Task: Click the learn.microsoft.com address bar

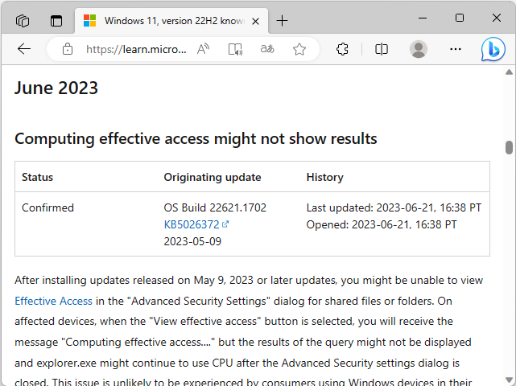Action: click(x=135, y=49)
